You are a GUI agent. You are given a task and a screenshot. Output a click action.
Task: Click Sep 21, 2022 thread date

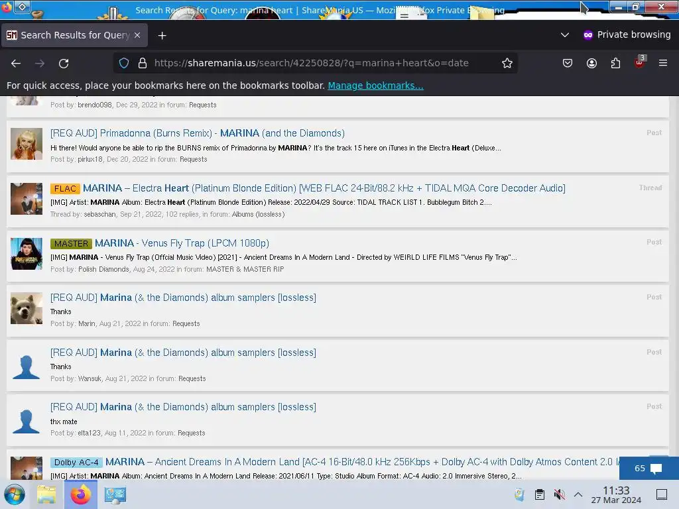pyautogui.click(x=141, y=214)
